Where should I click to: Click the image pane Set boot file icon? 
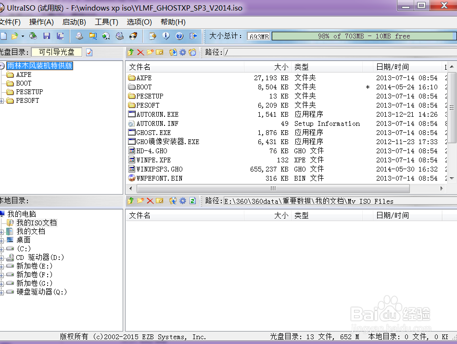pyautogui.click(x=192, y=52)
